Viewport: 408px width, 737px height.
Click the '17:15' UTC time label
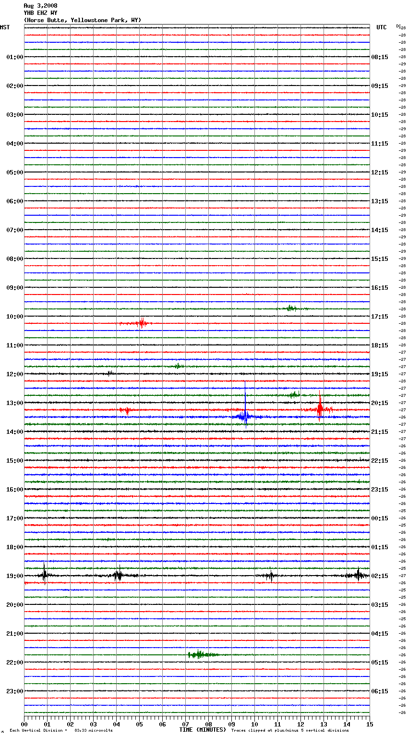click(380, 317)
